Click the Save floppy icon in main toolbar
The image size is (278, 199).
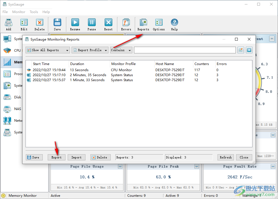[57, 23]
